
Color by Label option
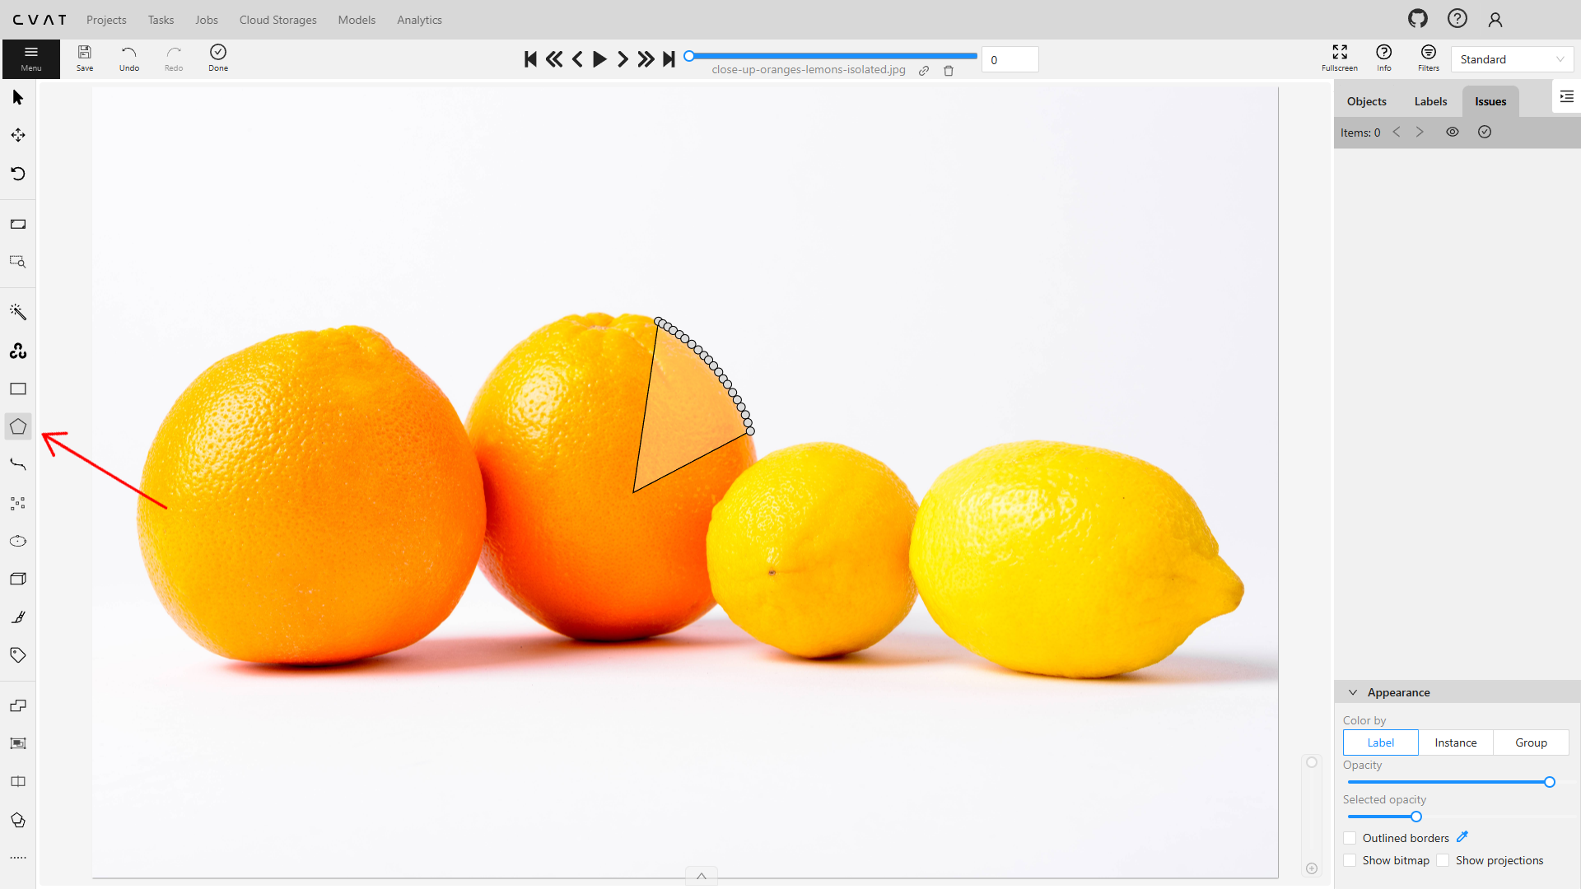point(1381,742)
